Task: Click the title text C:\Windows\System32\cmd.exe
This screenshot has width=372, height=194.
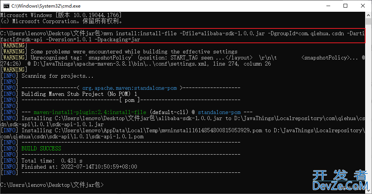Action: [x=46, y=6]
